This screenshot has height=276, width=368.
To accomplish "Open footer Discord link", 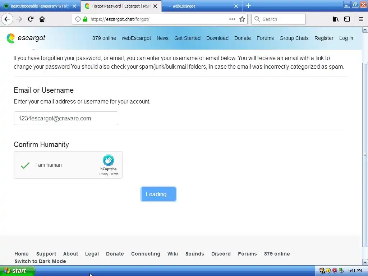I will 221,254.
